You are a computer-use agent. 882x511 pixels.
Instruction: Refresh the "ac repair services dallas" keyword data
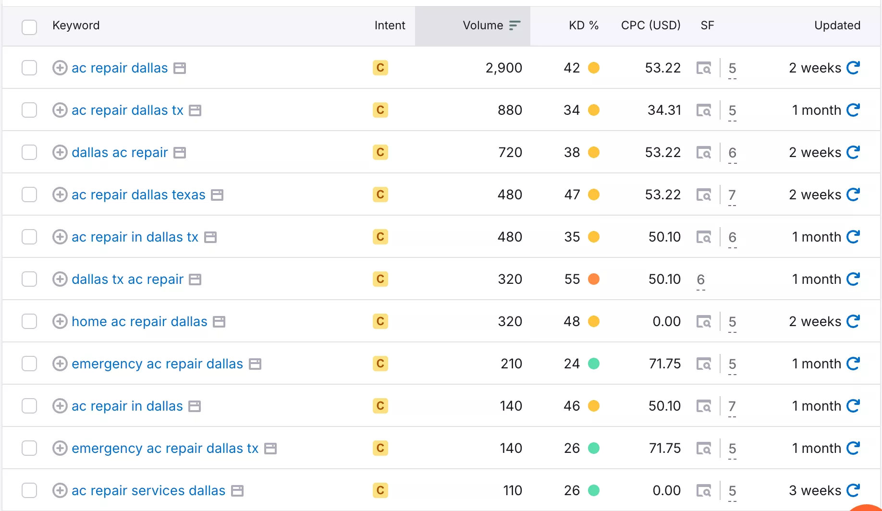pyautogui.click(x=853, y=490)
